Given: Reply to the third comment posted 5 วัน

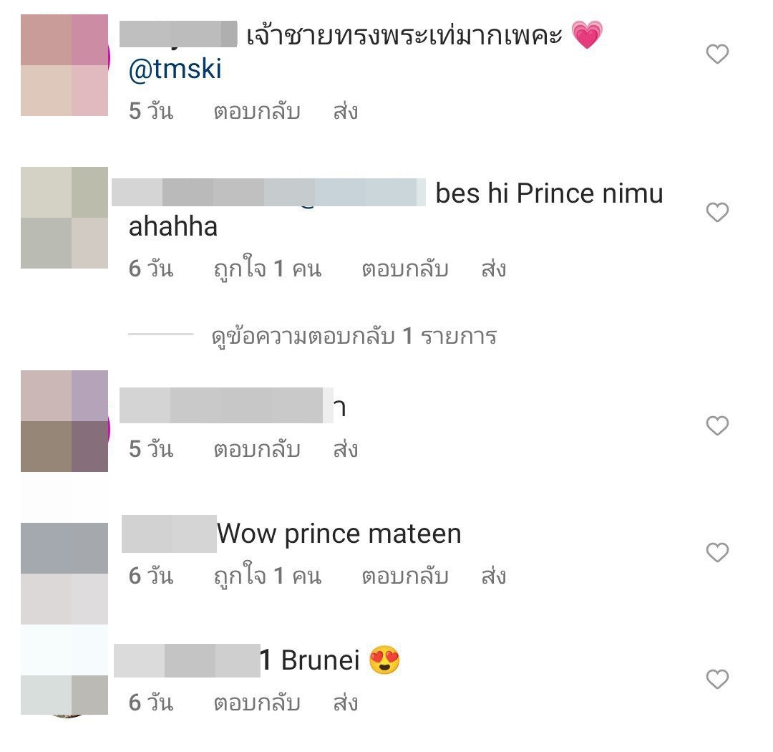Looking at the screenshot, I should pos(257,450).
